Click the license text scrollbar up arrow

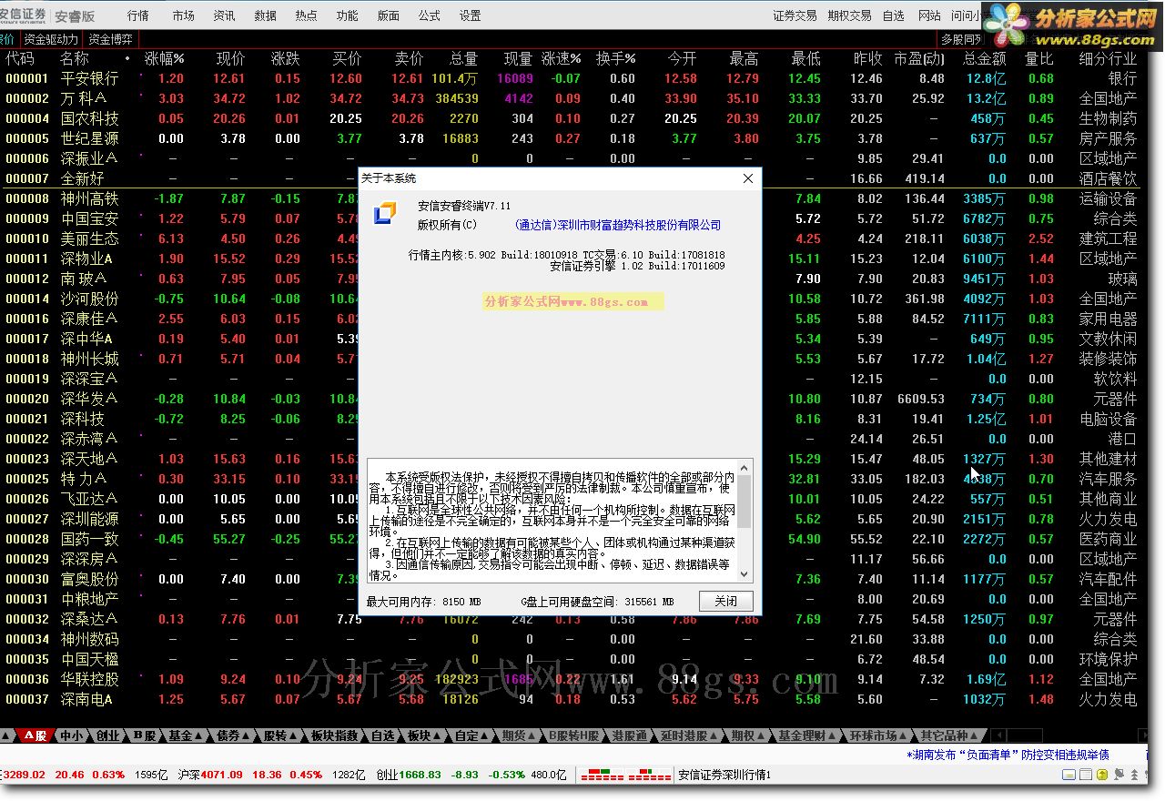coord(745,468)
